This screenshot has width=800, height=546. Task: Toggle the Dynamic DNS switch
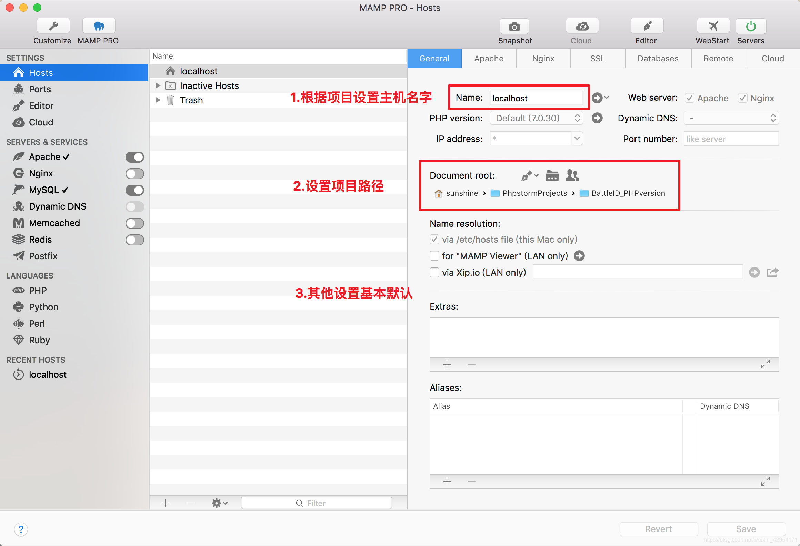click(135, 207)
